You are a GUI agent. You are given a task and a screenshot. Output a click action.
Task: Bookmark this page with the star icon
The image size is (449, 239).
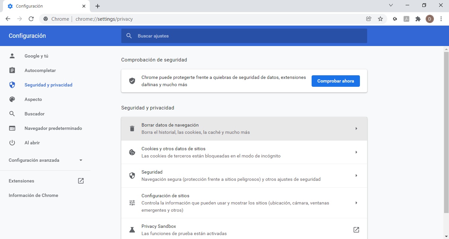pyautogui.click(x=380, y=19)
